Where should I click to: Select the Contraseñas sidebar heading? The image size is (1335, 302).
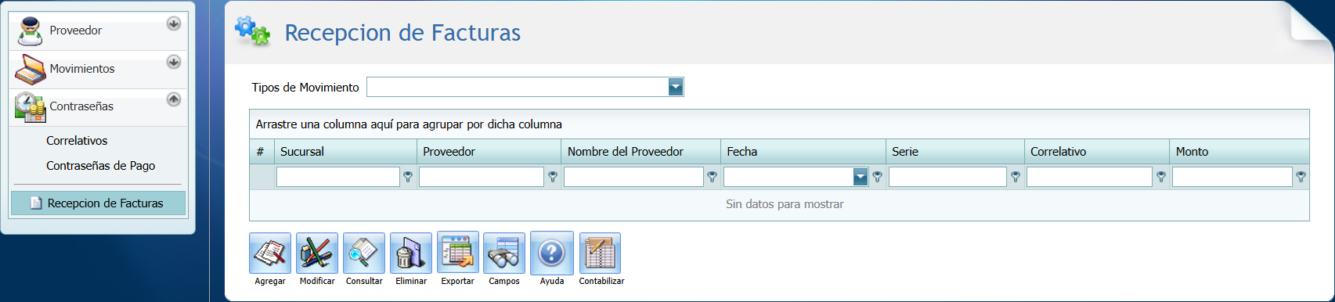pos(81,106)
